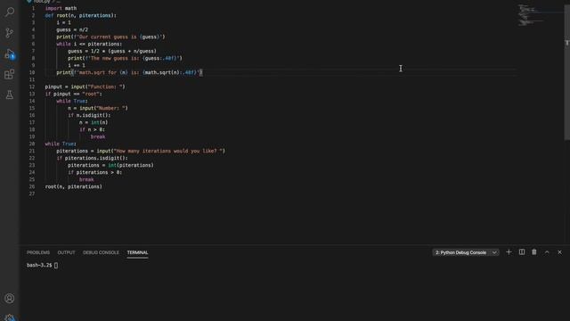Click the 'if piterations.isdigit():' line
The height and width of the screenshot is (321, 570).
[92, 158]
